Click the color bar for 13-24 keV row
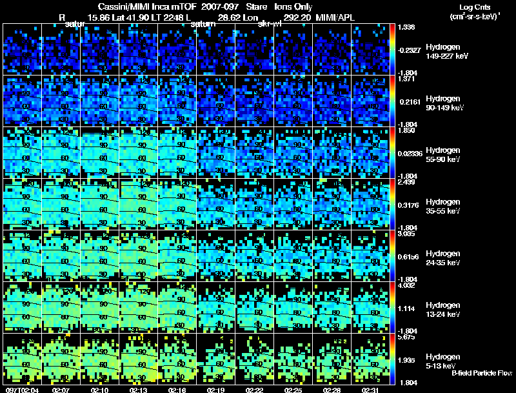The height and width of the screenshot is (393, 516). point(392,308)
